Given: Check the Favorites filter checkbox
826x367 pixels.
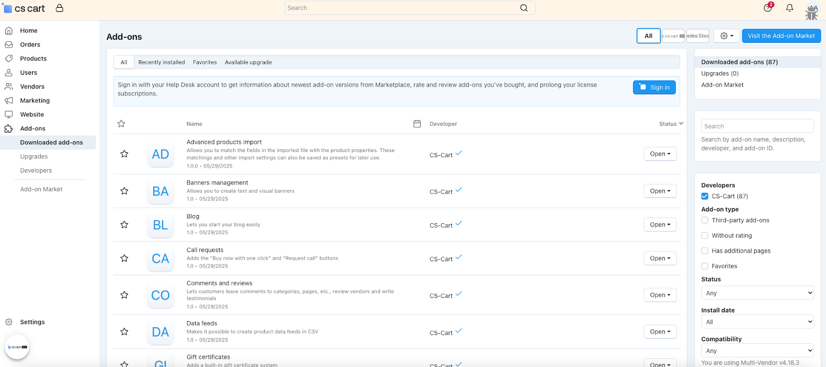Looking at the screenshot, I should 705,266.
